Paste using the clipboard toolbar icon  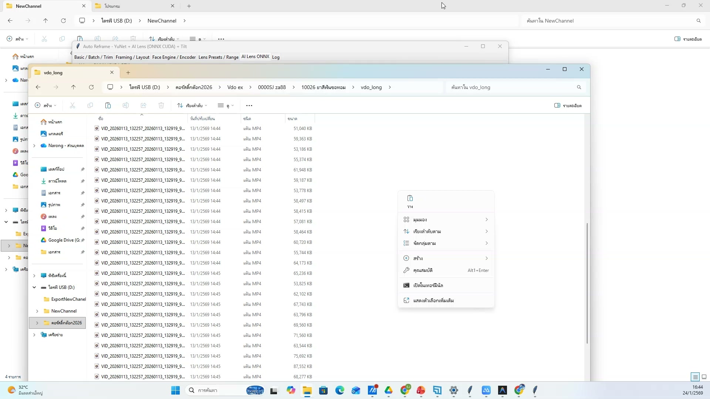(x=108, y=105)
